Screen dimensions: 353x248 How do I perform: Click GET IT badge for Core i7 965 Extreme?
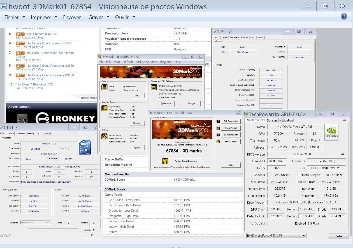20,53
